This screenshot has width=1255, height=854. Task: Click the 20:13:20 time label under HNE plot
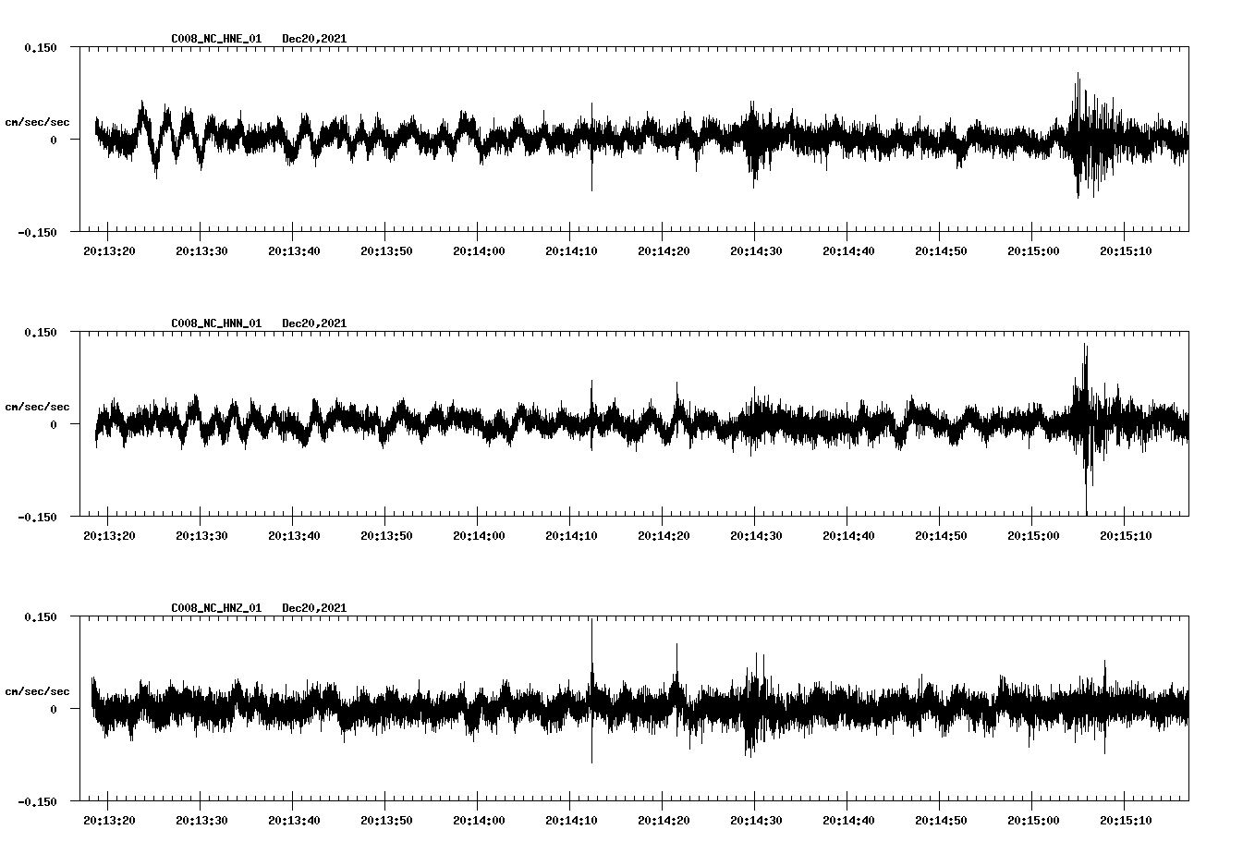[x=109, y=251]
